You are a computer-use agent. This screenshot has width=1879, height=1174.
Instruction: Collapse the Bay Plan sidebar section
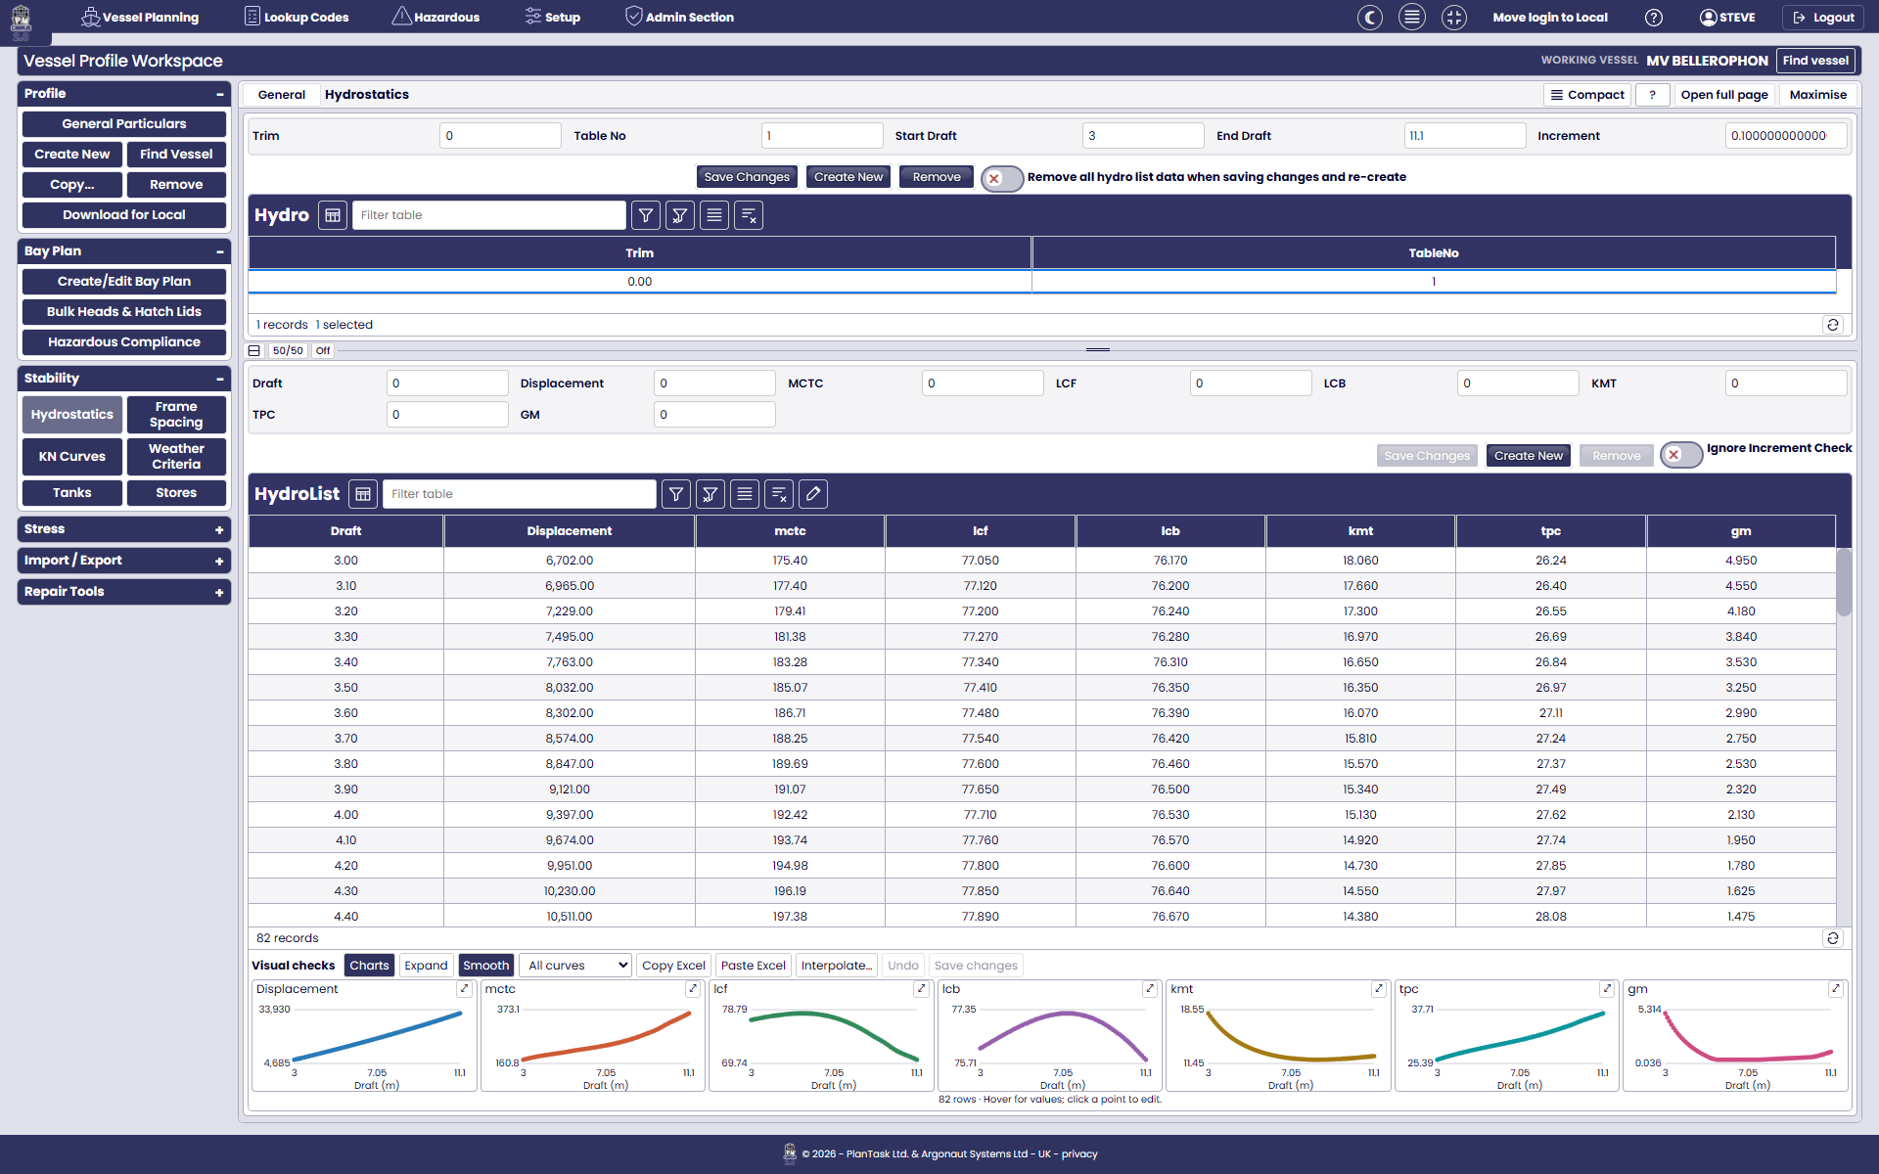pyautogui.click(x=219, y=251)
